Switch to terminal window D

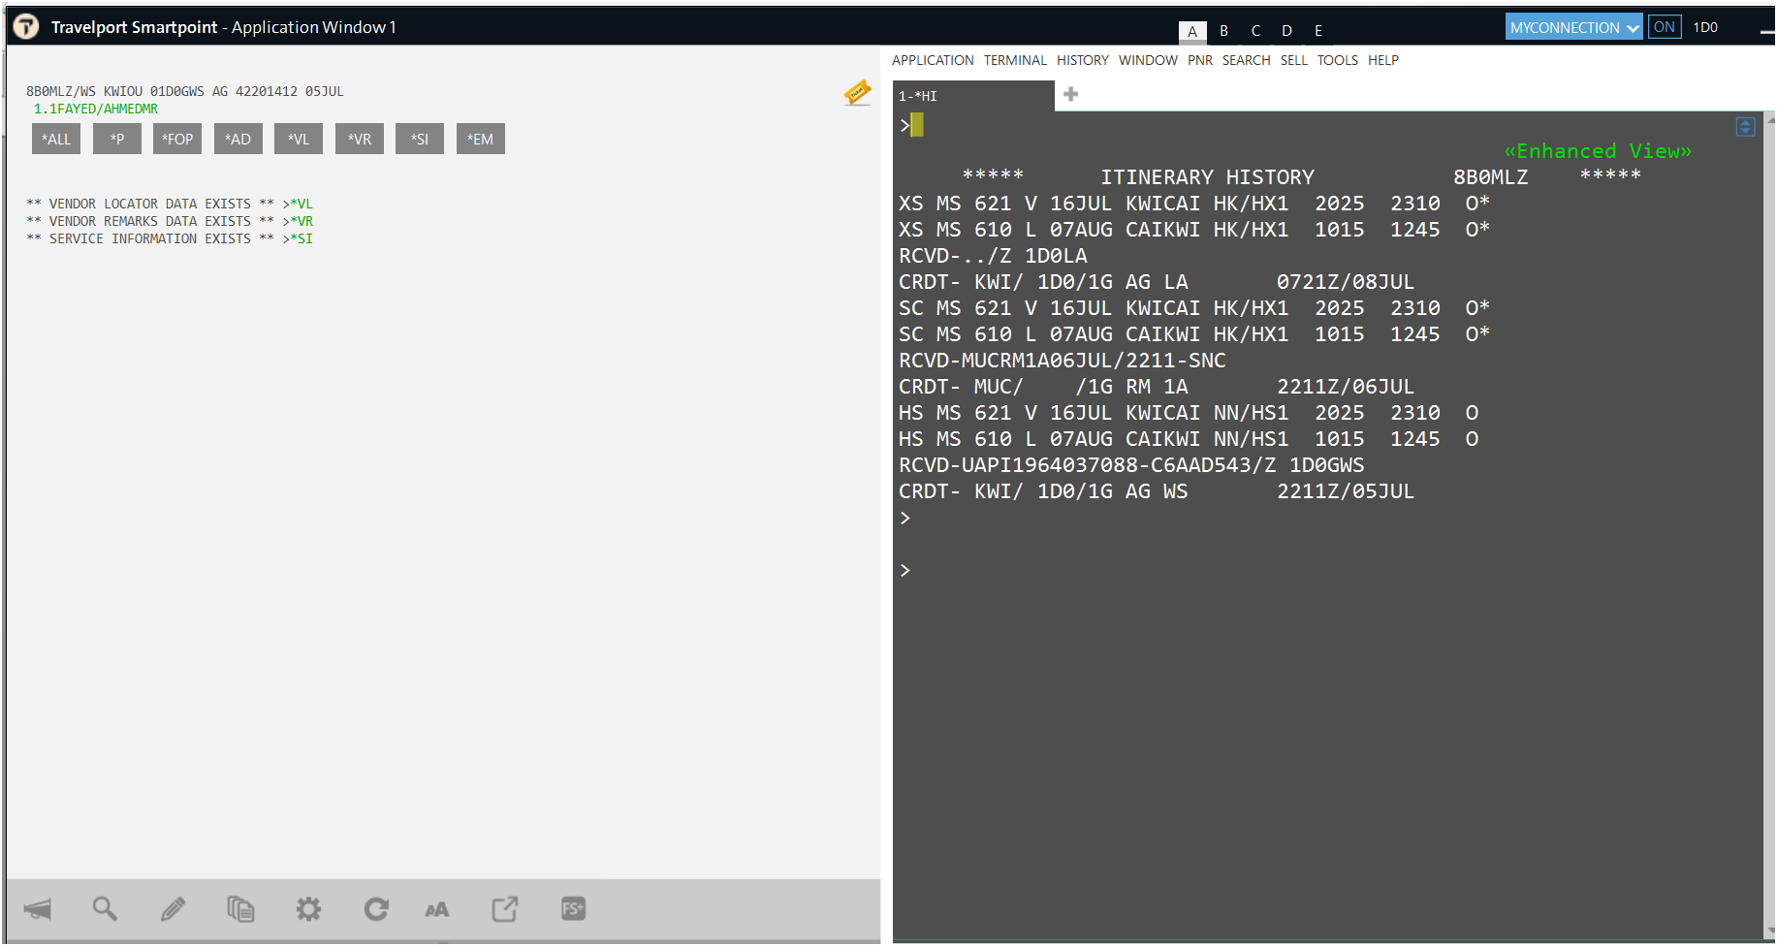click(x=1286, y=31)
